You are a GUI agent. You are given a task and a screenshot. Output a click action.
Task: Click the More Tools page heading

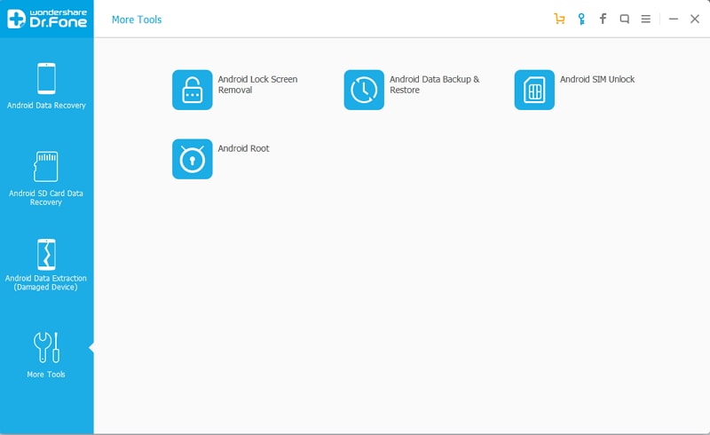[x=137, y=20]
